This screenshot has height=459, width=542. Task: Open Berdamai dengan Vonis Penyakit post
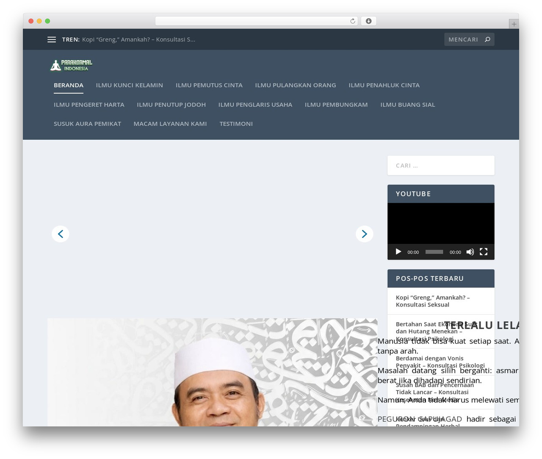click(x=440, y=362)
